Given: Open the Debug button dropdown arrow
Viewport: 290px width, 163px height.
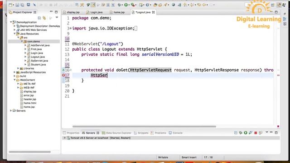Looking at the screenshot, I should [x=122, y=5].
